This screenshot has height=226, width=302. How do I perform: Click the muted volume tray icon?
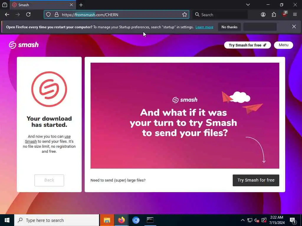pyautogui.click(x=257, y=220)
